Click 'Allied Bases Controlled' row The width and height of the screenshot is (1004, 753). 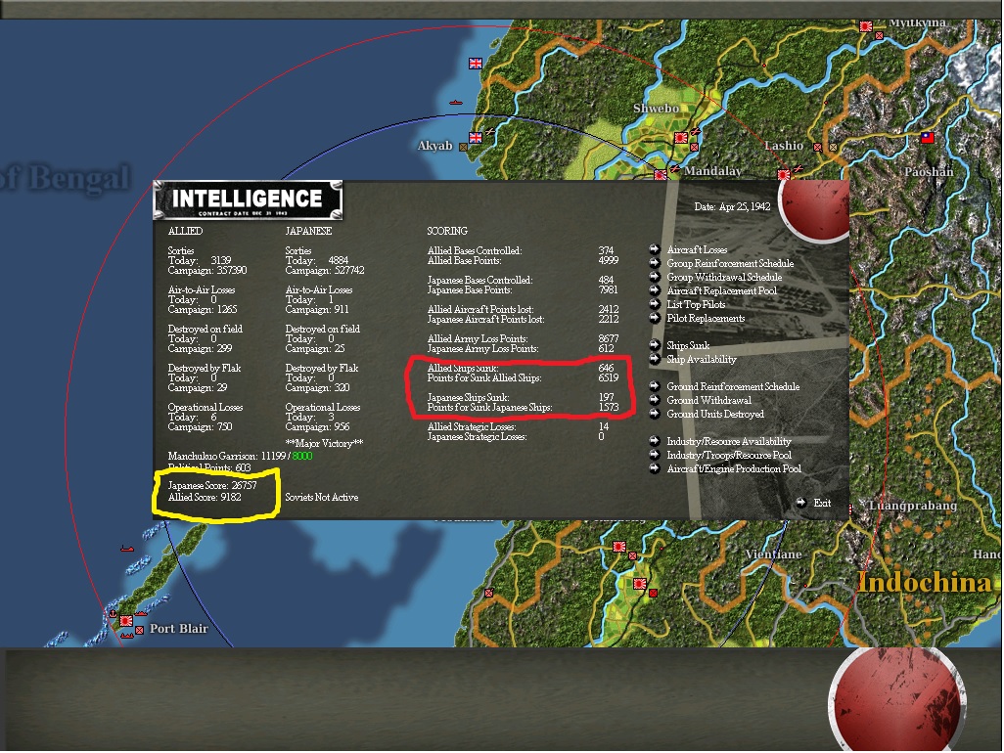coord(523,250)
